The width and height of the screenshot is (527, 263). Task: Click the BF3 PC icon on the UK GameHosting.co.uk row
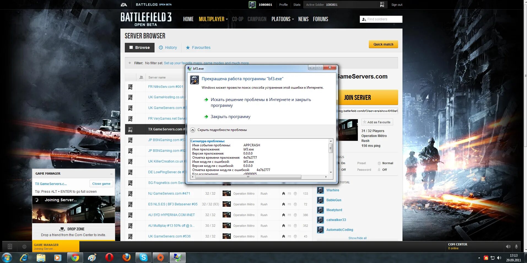pos(130,97)
